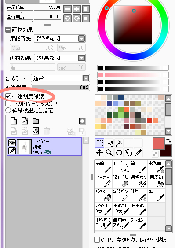This screenshot has width=175, height=248.
Task: Select the move tool
Action: [x=99, y=153]
